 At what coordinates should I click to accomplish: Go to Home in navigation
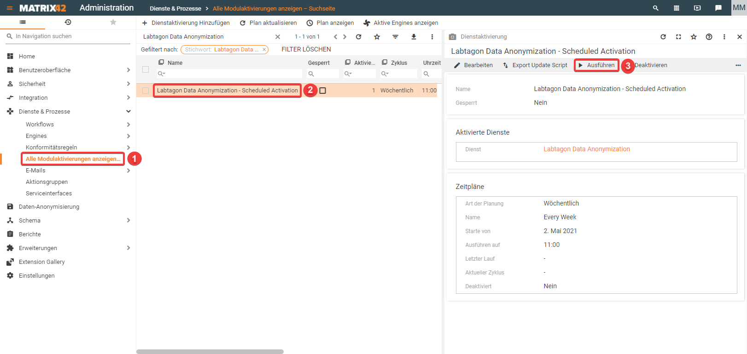pyautogui.click(x=27, y=56)
